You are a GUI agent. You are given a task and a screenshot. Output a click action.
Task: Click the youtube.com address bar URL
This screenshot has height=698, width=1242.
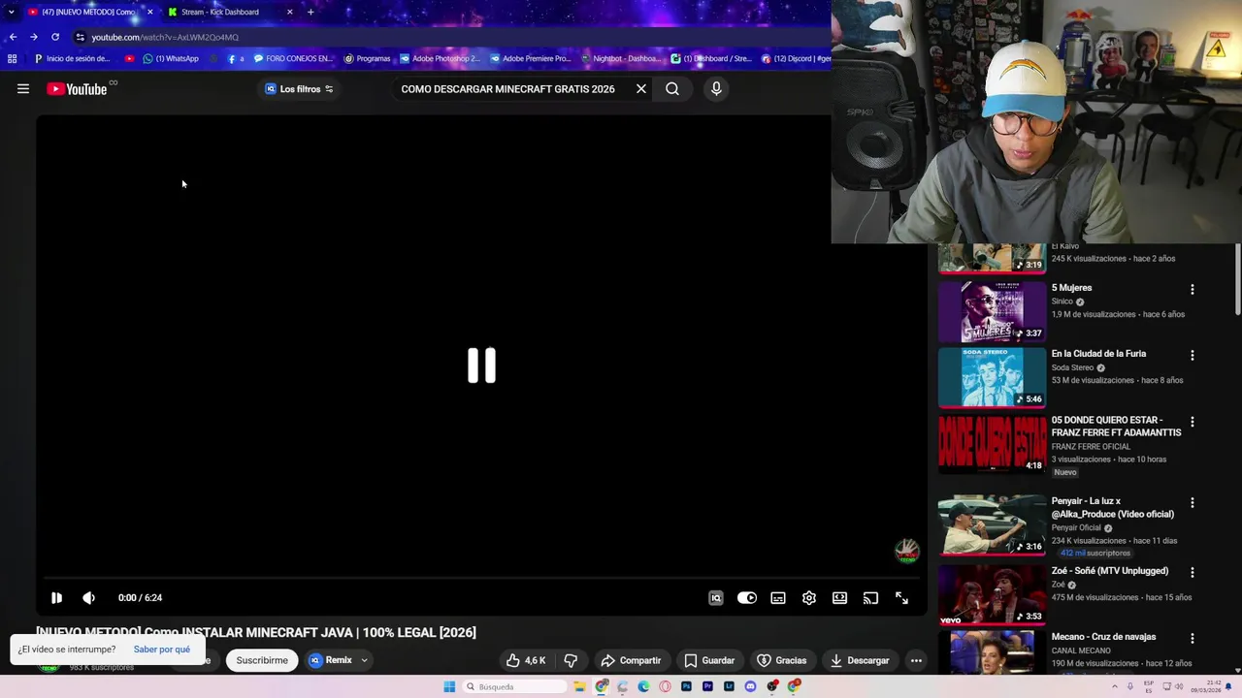click(x=165, y=37)
